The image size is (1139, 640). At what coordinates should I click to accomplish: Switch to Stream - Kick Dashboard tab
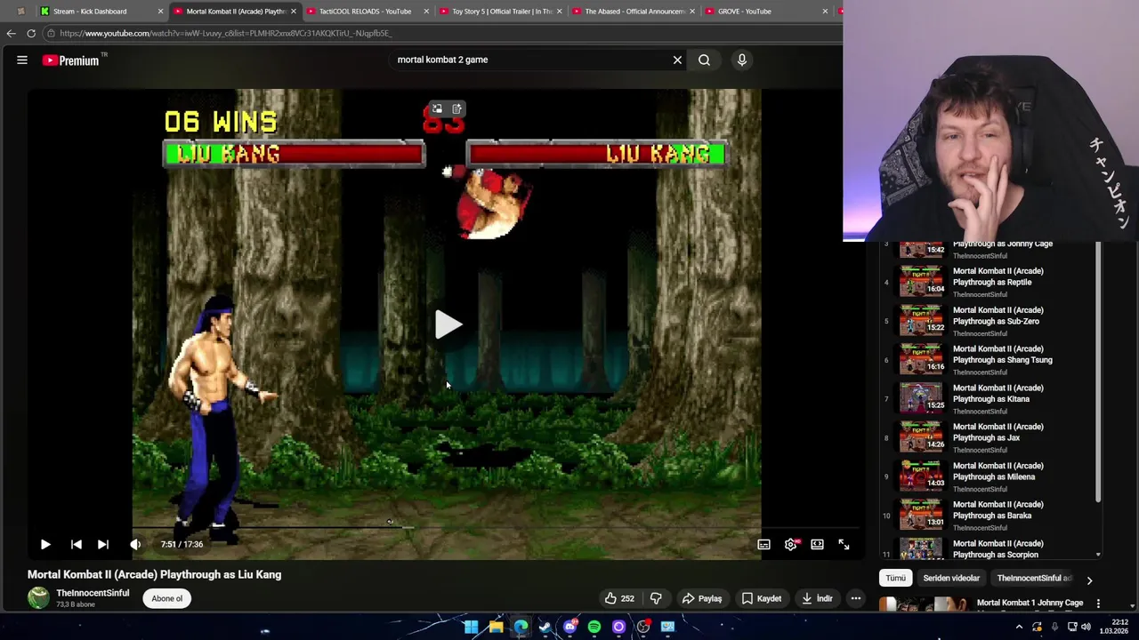pyautogui.click(x=89, y=12)
